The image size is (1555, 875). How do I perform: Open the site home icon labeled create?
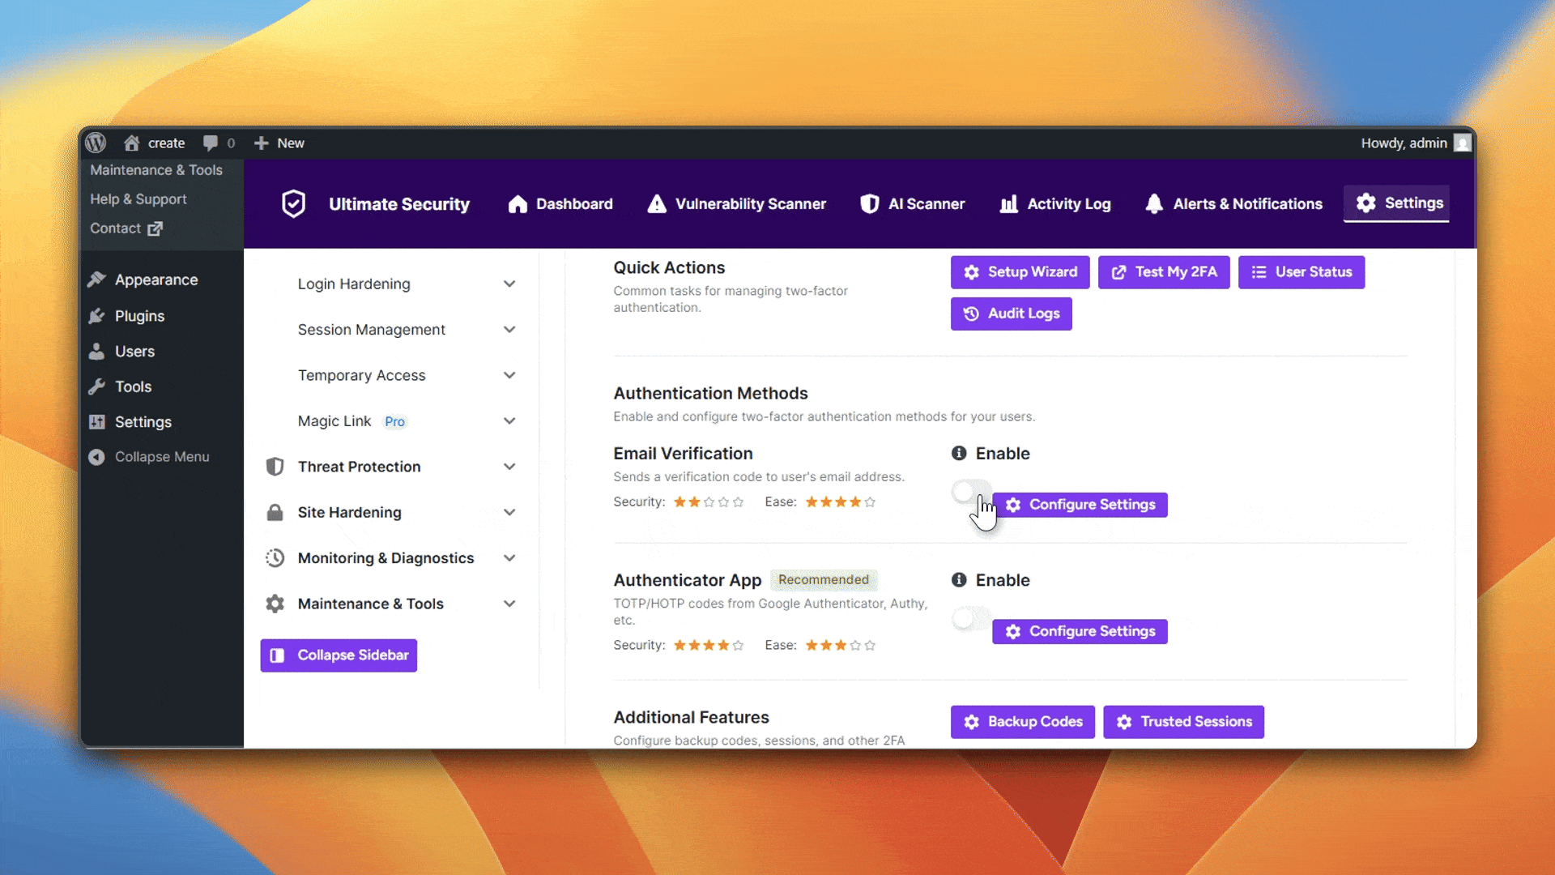[x=131, y=143]
